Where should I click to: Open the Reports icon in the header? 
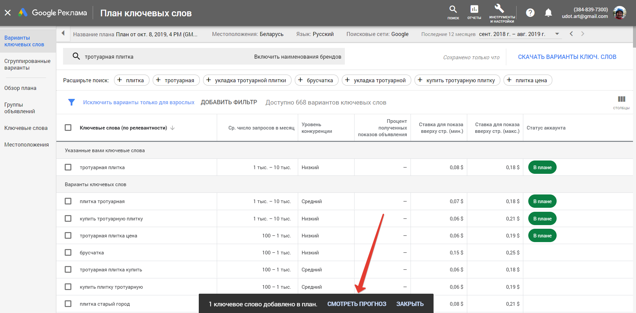pyautogui.click(x=474, y=10)
